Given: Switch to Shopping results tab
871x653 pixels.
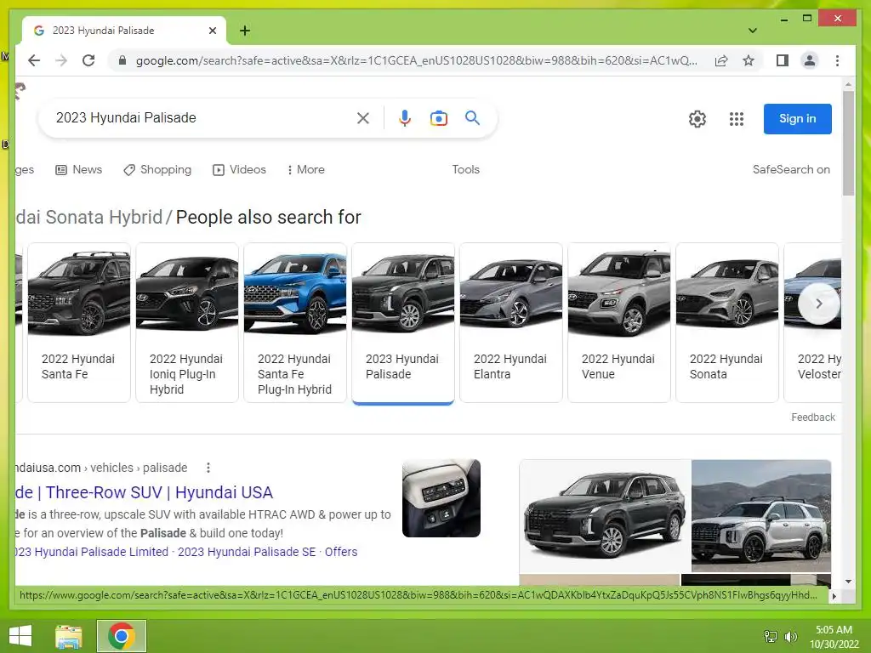Looking at the screenshot, I should 157,170.
